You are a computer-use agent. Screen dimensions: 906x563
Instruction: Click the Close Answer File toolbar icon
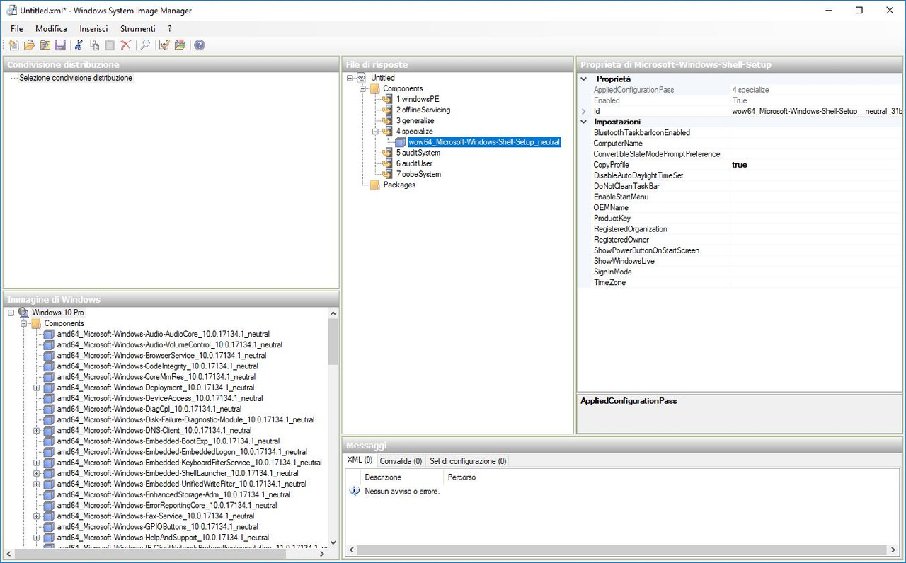(x=45, y=45)
